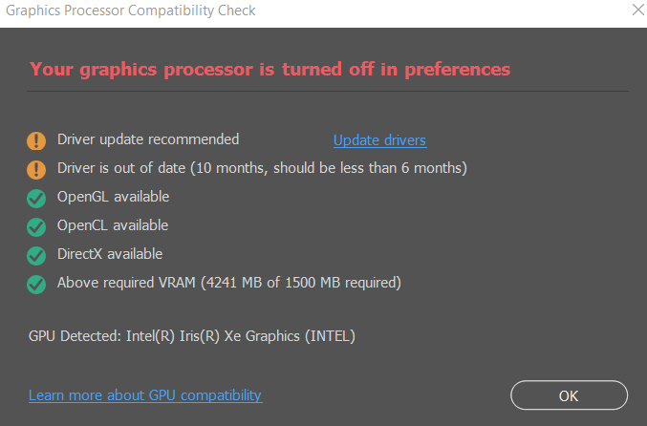
Task: Click the Driver is out of date message
Action: [x=262, y=168]
